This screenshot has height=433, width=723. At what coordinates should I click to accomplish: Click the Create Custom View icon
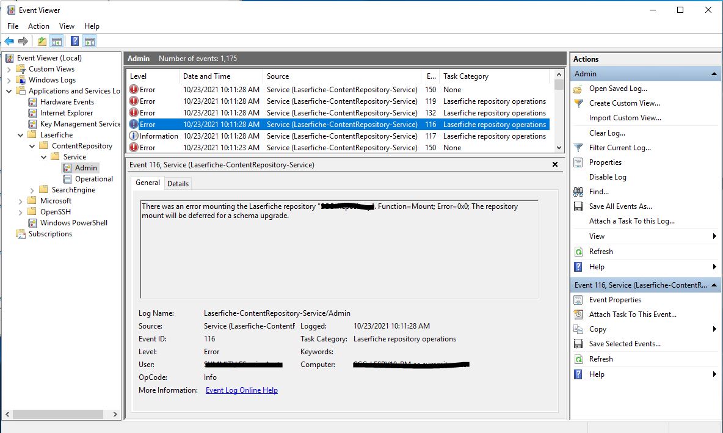tap(578, 103)
